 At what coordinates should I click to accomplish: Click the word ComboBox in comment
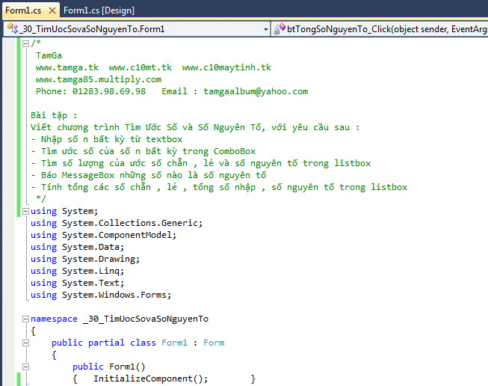235,151
